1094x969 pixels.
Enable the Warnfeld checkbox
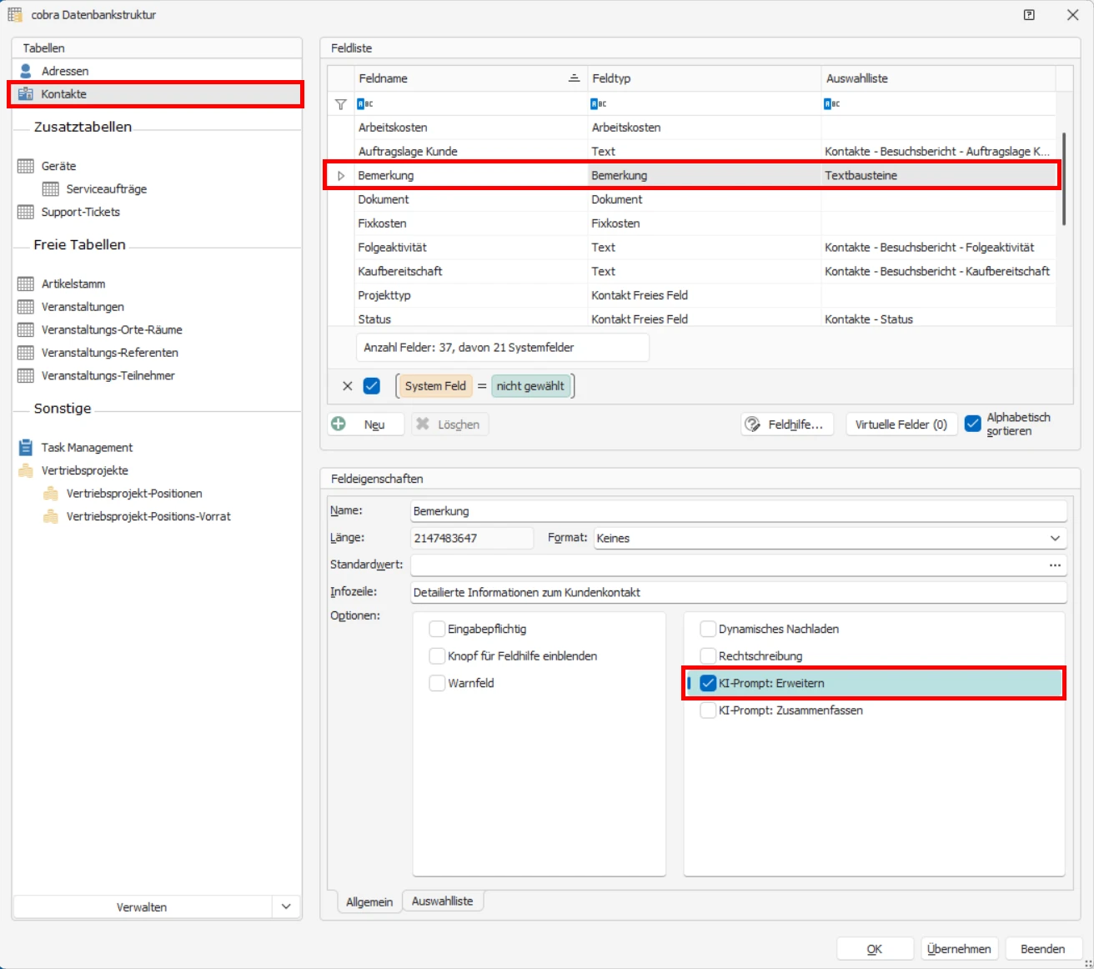point(437,683)
